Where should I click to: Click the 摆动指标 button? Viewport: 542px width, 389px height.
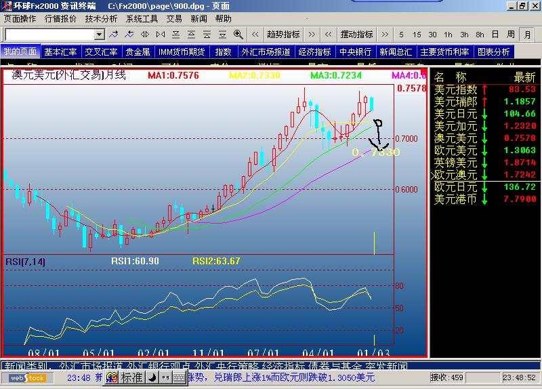click(356, 35)
